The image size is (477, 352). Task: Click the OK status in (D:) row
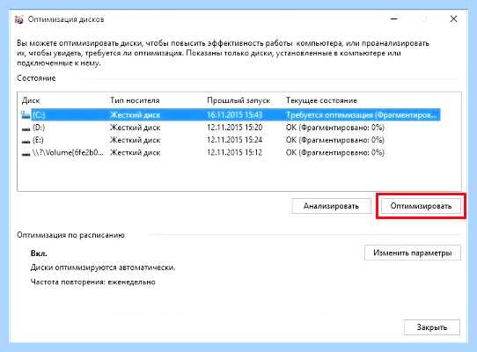click(x=335, y=128)
